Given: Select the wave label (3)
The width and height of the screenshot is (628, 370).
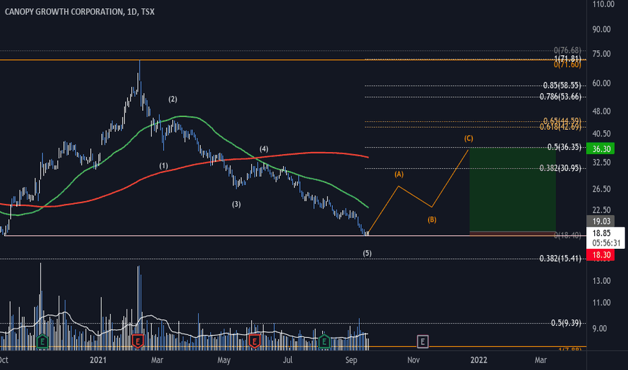Looking at the screenshot, I should click(237, 205).
